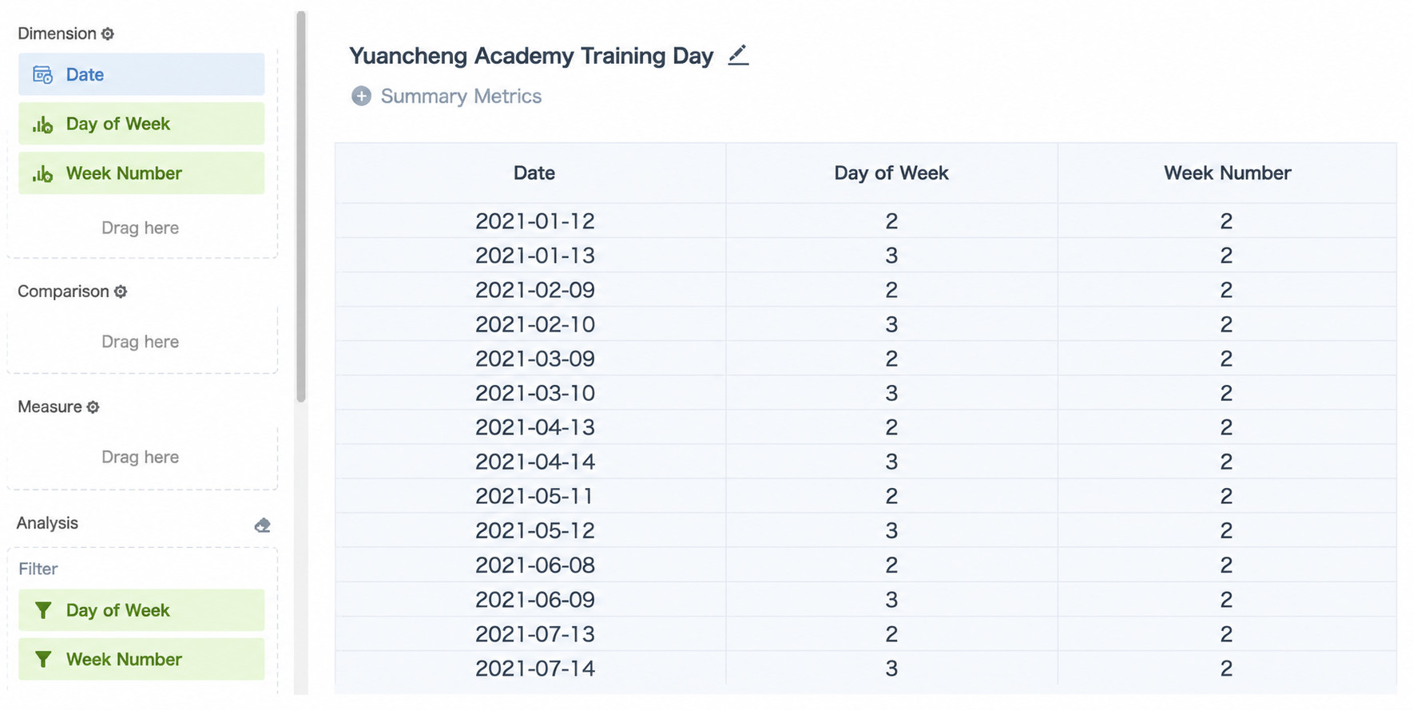Click the calendar icon on Date dimension
The height and width of the screenshot is (710, 1413).
pos(42,75)
